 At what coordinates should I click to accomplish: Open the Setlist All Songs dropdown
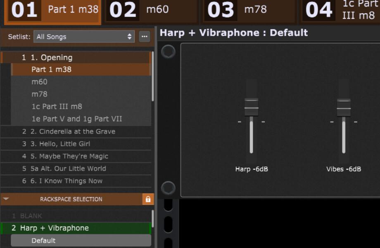tap(84, 37)
